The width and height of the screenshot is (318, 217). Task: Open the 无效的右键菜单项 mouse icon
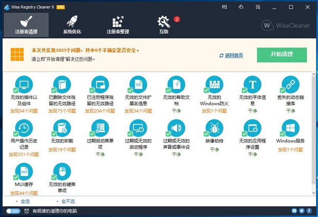point(62,171)
